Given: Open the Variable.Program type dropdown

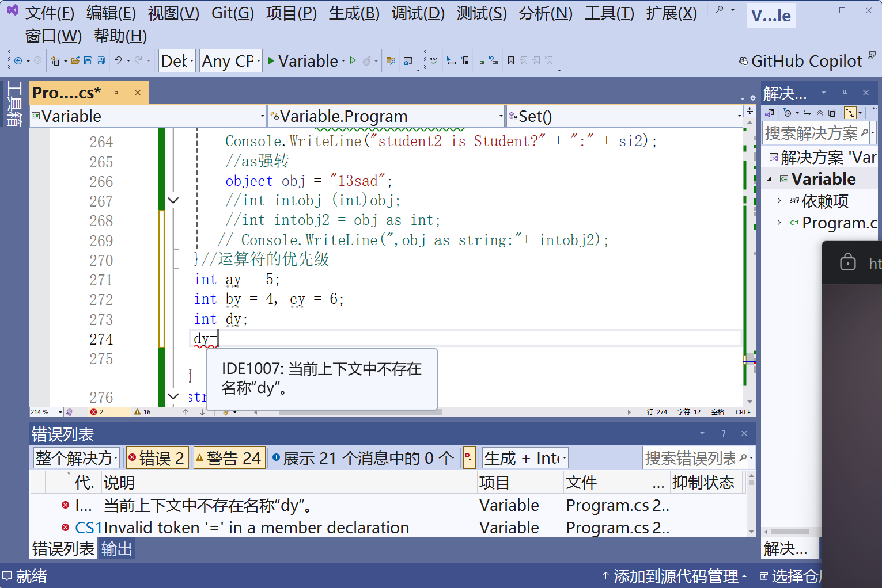Looking at the screenshot, I should point(386,116).
